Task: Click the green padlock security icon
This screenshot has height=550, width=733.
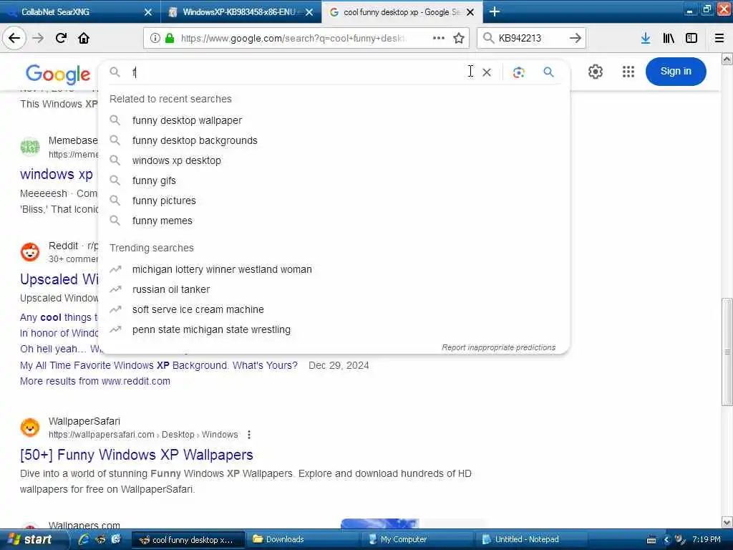Action: [170, 38]
